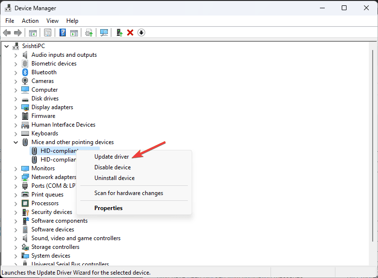Viewport: 378px width, 278px height.
Task: Click the vertical scrollbar thumb
Action: click(373, 145)
